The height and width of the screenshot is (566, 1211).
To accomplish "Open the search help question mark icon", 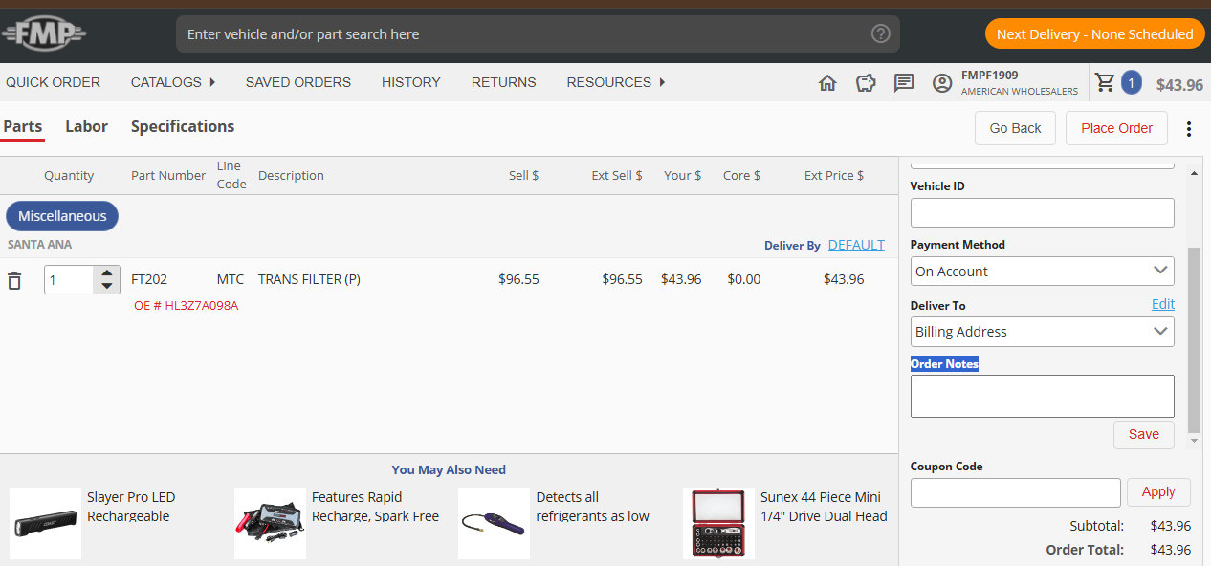I will click(881, 34).
